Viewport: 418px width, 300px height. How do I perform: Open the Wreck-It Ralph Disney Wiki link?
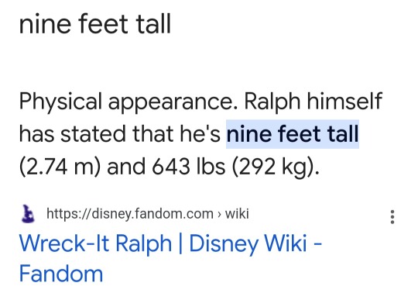(170, 258)
